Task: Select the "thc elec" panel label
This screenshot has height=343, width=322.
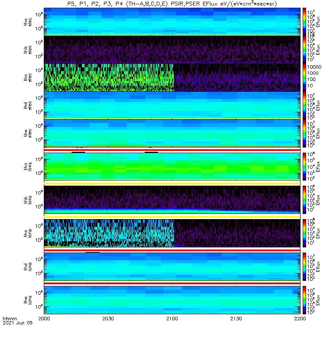Action: coord(27,78)
